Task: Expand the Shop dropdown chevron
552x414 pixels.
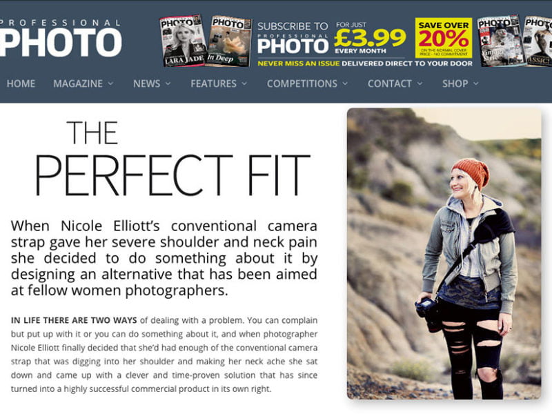Action: click(476, 83)
